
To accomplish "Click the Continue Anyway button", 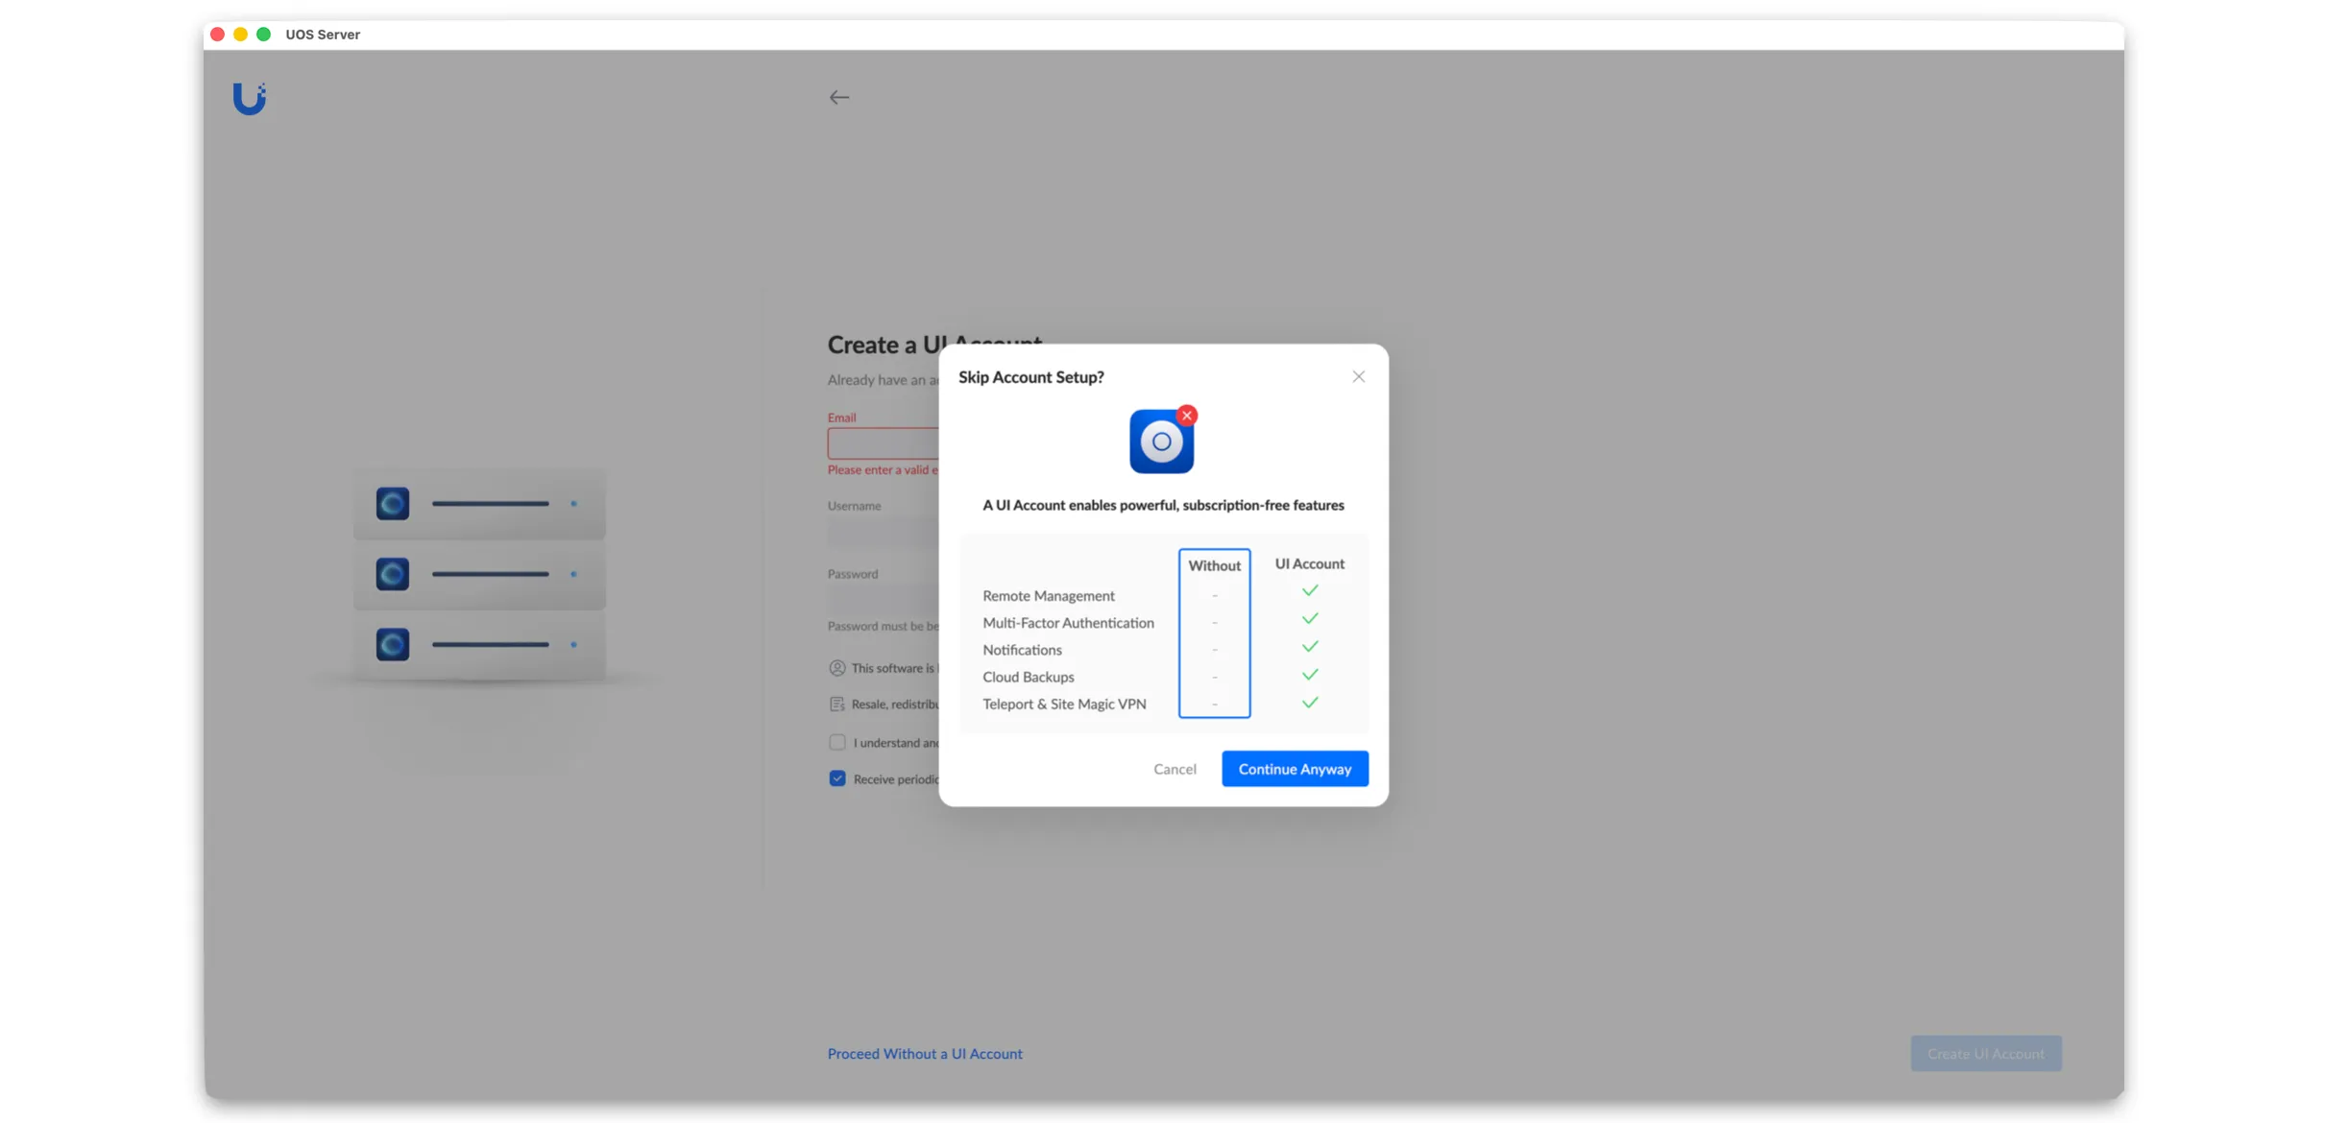I will (x=1295, y=768).
